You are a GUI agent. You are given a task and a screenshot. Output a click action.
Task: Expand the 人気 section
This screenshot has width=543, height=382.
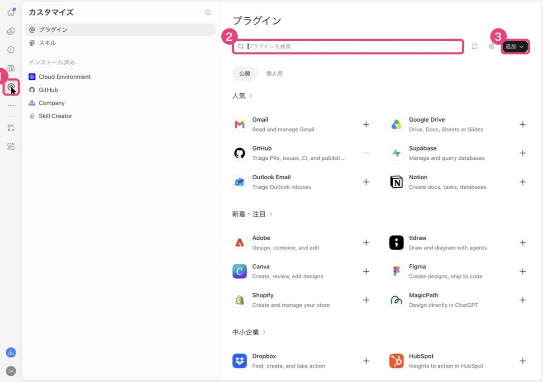coord(243,96)
